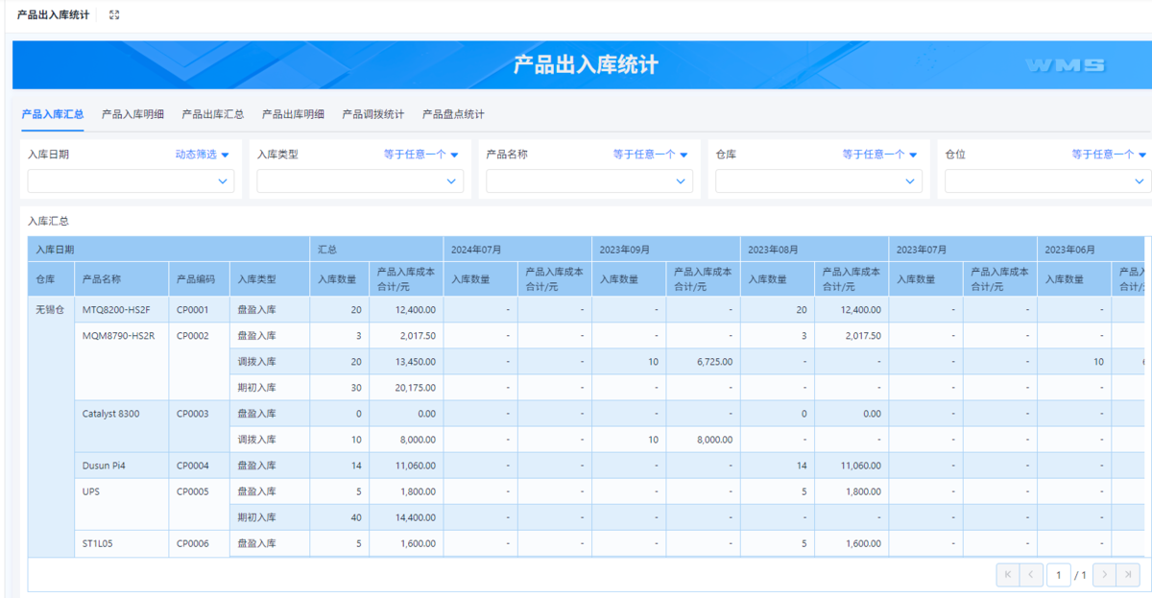Switch to 产品入库明细 tab
1152x598 pixels.
click(132, 114)
